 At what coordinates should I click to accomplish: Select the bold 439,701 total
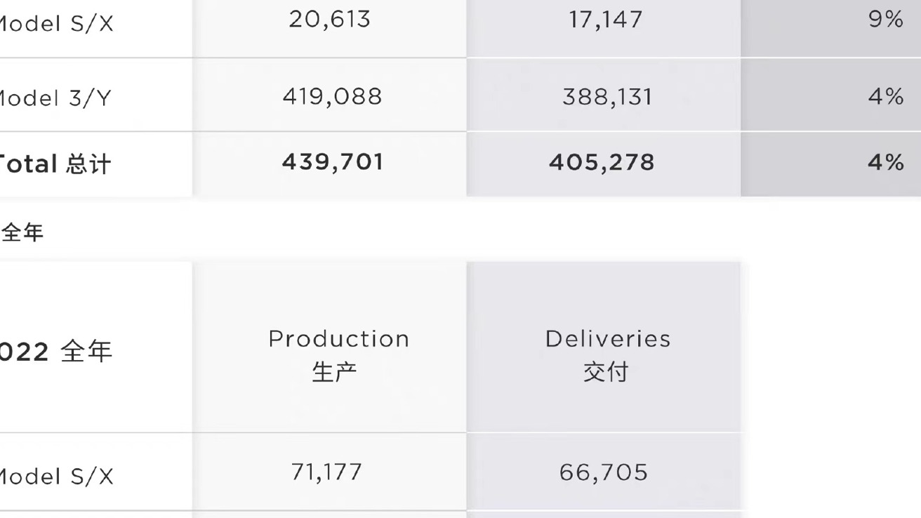click(333, 162)
